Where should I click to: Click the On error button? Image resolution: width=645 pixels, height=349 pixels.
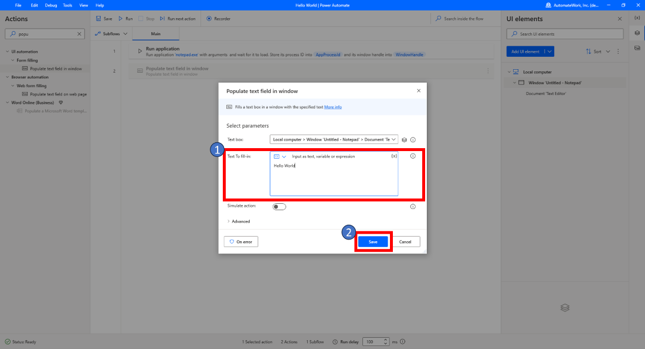[241, 242]
